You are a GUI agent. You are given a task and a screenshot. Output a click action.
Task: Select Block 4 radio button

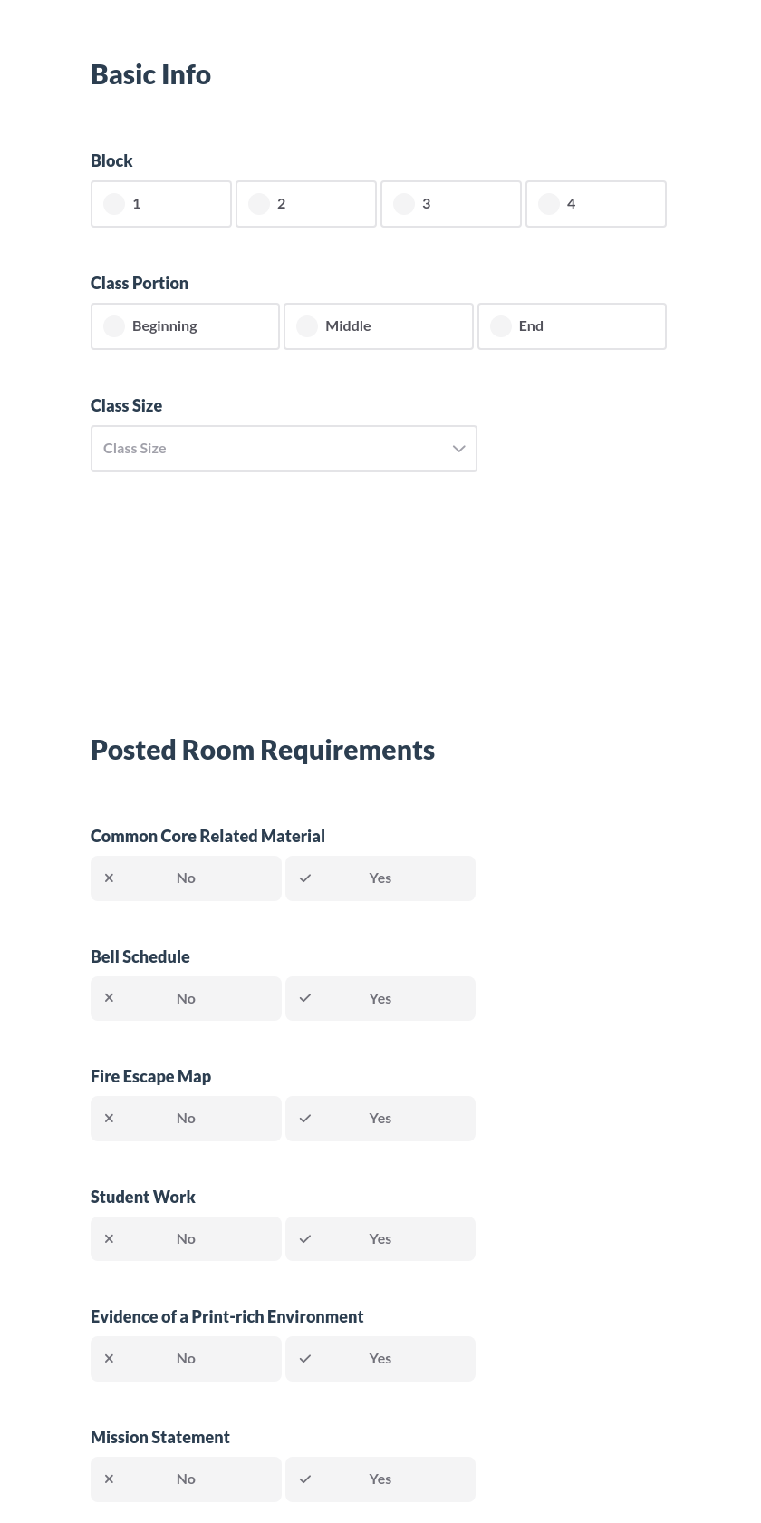click(548, 204)
